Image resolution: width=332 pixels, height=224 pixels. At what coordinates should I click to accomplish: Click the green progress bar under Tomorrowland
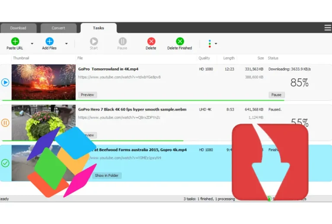pyautogui.click(x=143, y=100)
